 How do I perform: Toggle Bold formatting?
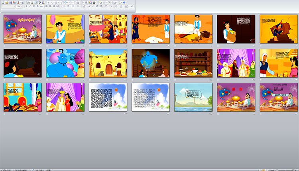[26, 6]
